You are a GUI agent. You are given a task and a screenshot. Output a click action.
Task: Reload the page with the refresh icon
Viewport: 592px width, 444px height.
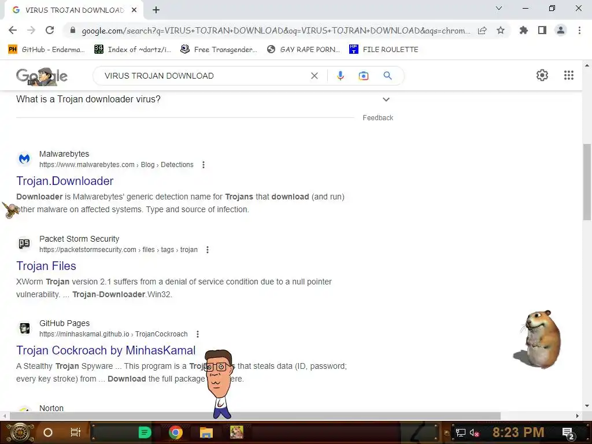click(x=50, y=30)
